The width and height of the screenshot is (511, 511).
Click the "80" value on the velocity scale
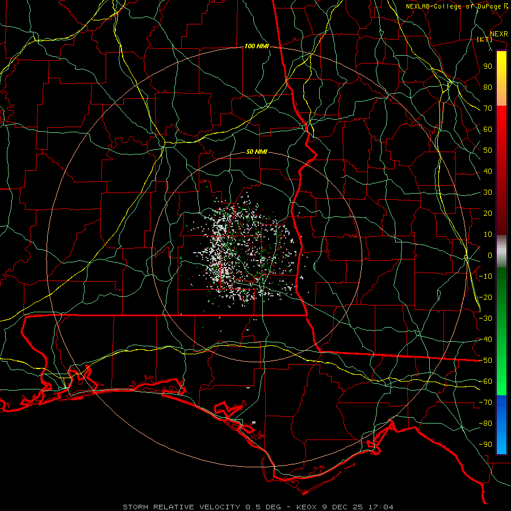[x=488, y=87]
